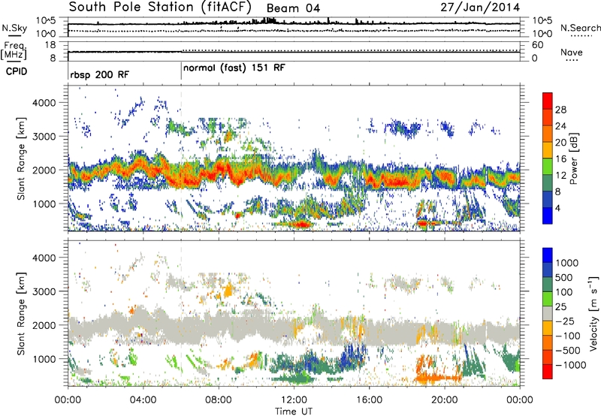601x416 pixels.
Task: Click the '20:00' time tick label
Action: [x=445, y=400]
